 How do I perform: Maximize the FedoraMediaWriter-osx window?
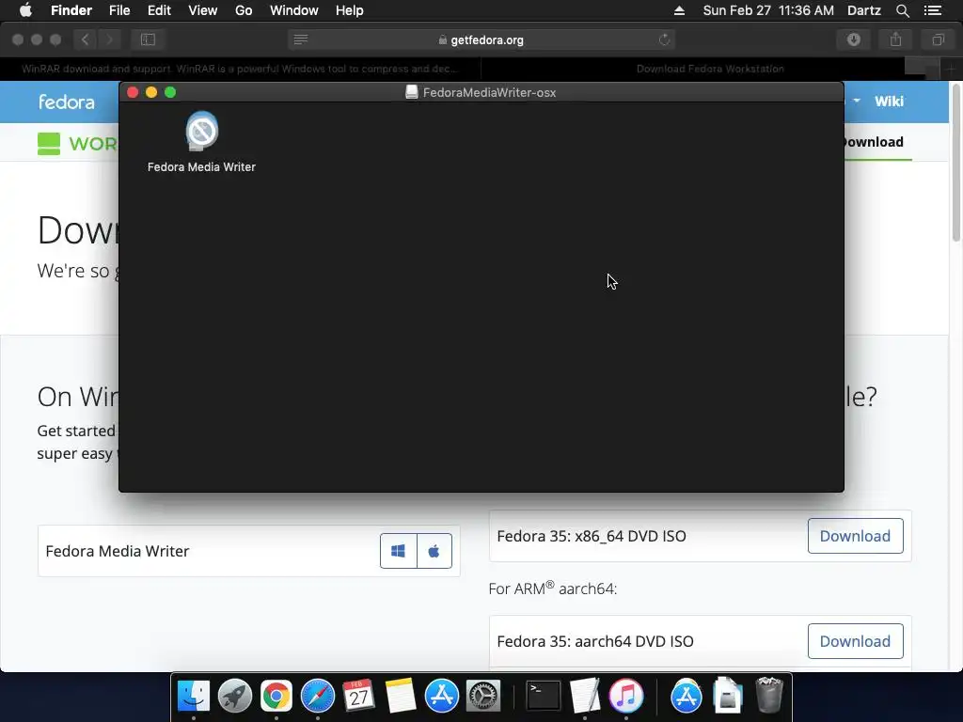click(x=171, y=92)
